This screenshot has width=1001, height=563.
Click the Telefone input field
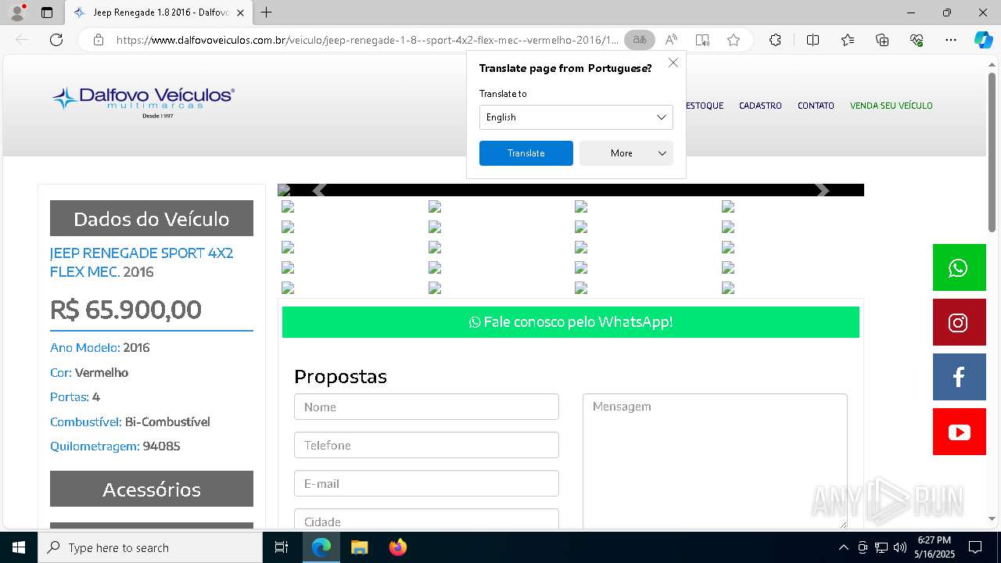(426, 445)
